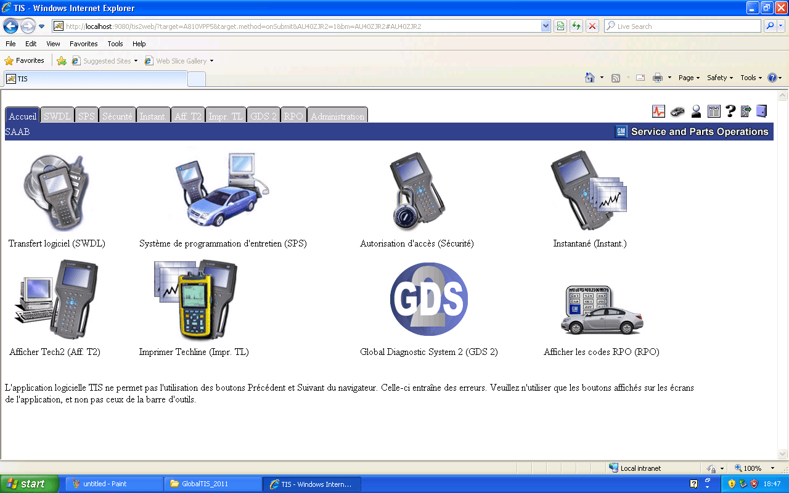This screenshot has width=789, height=493.
Task: Open Autorisation d'accès with the padlock icon
Action: (417, 190)
